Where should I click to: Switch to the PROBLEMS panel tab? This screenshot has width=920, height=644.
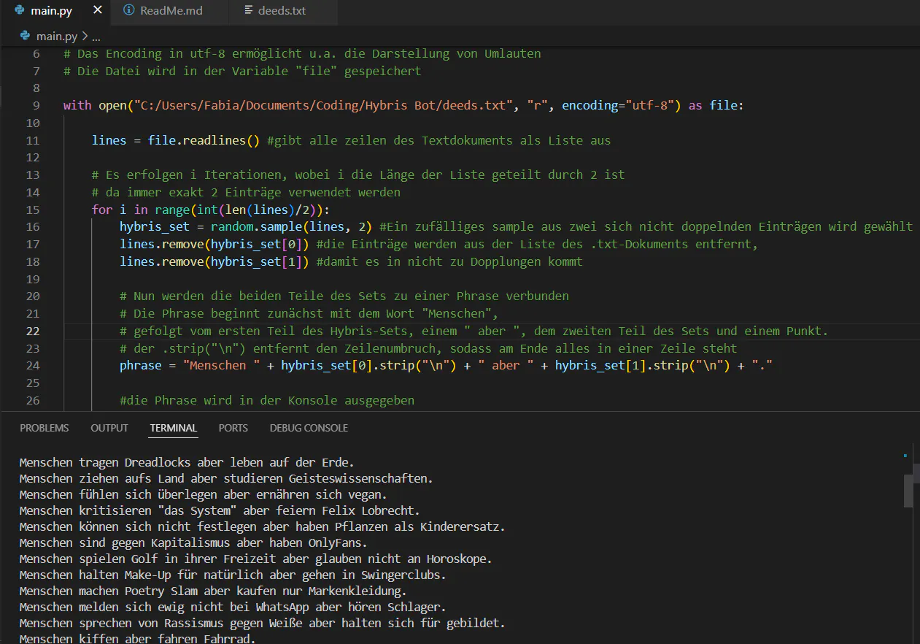tap(44, 428)
